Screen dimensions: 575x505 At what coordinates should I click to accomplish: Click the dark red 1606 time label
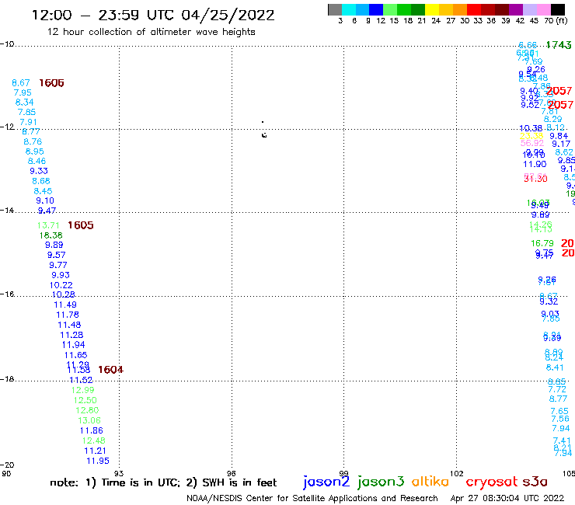[51, 83]
